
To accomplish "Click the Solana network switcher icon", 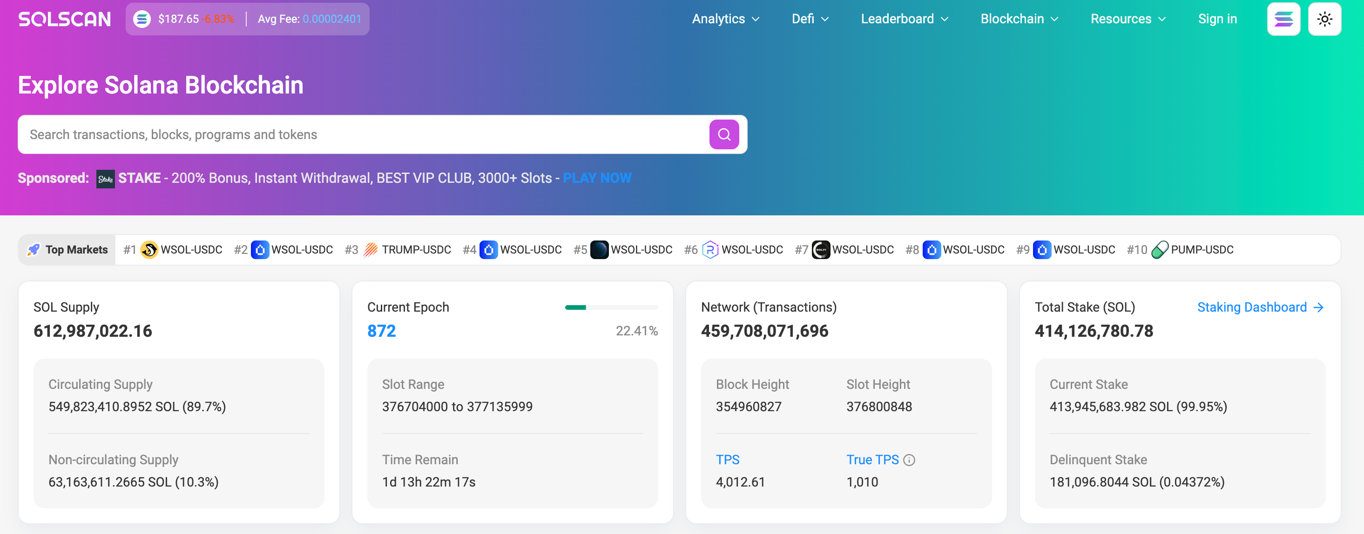I will [1283, 19].
